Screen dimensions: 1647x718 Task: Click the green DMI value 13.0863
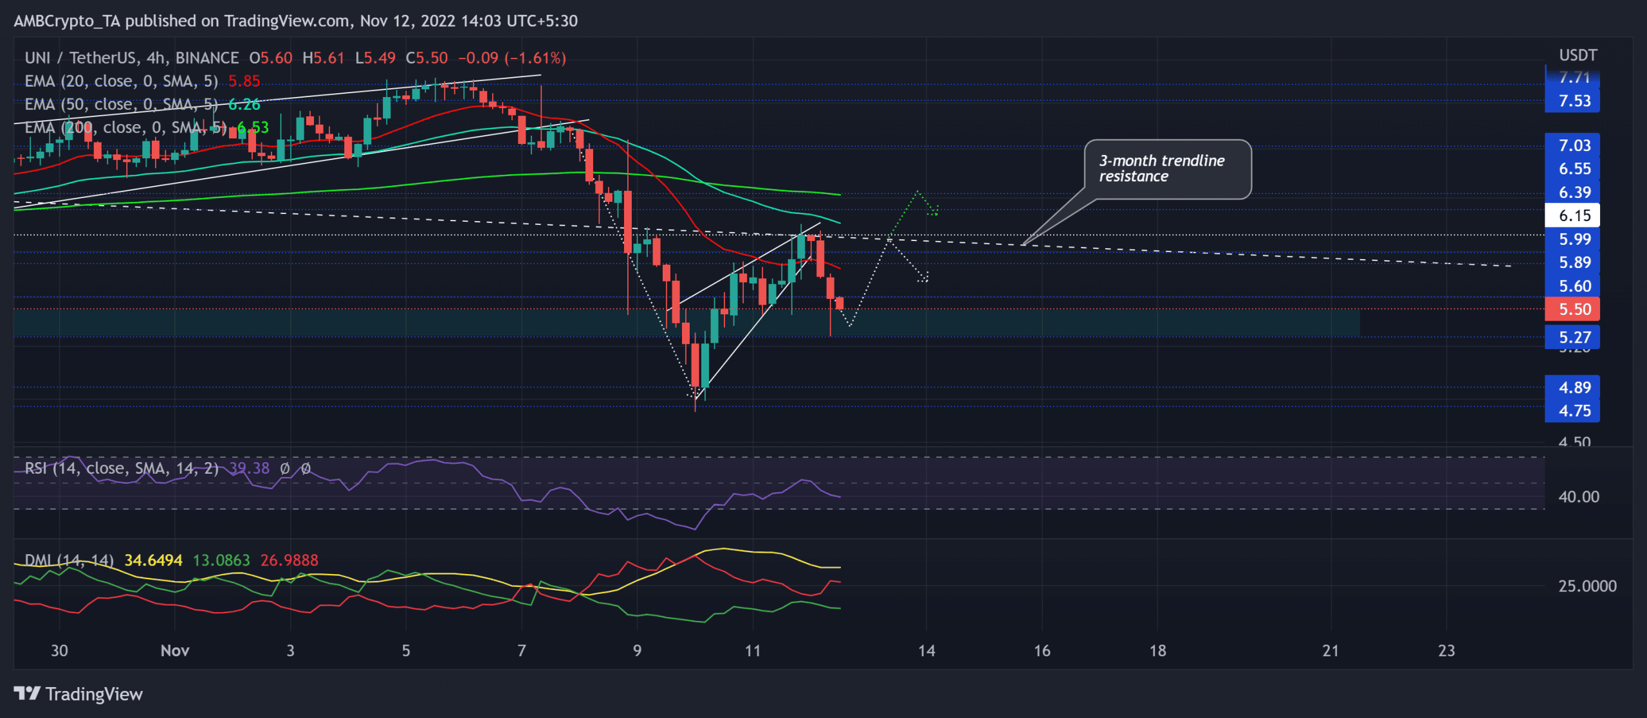pos(221,561)
